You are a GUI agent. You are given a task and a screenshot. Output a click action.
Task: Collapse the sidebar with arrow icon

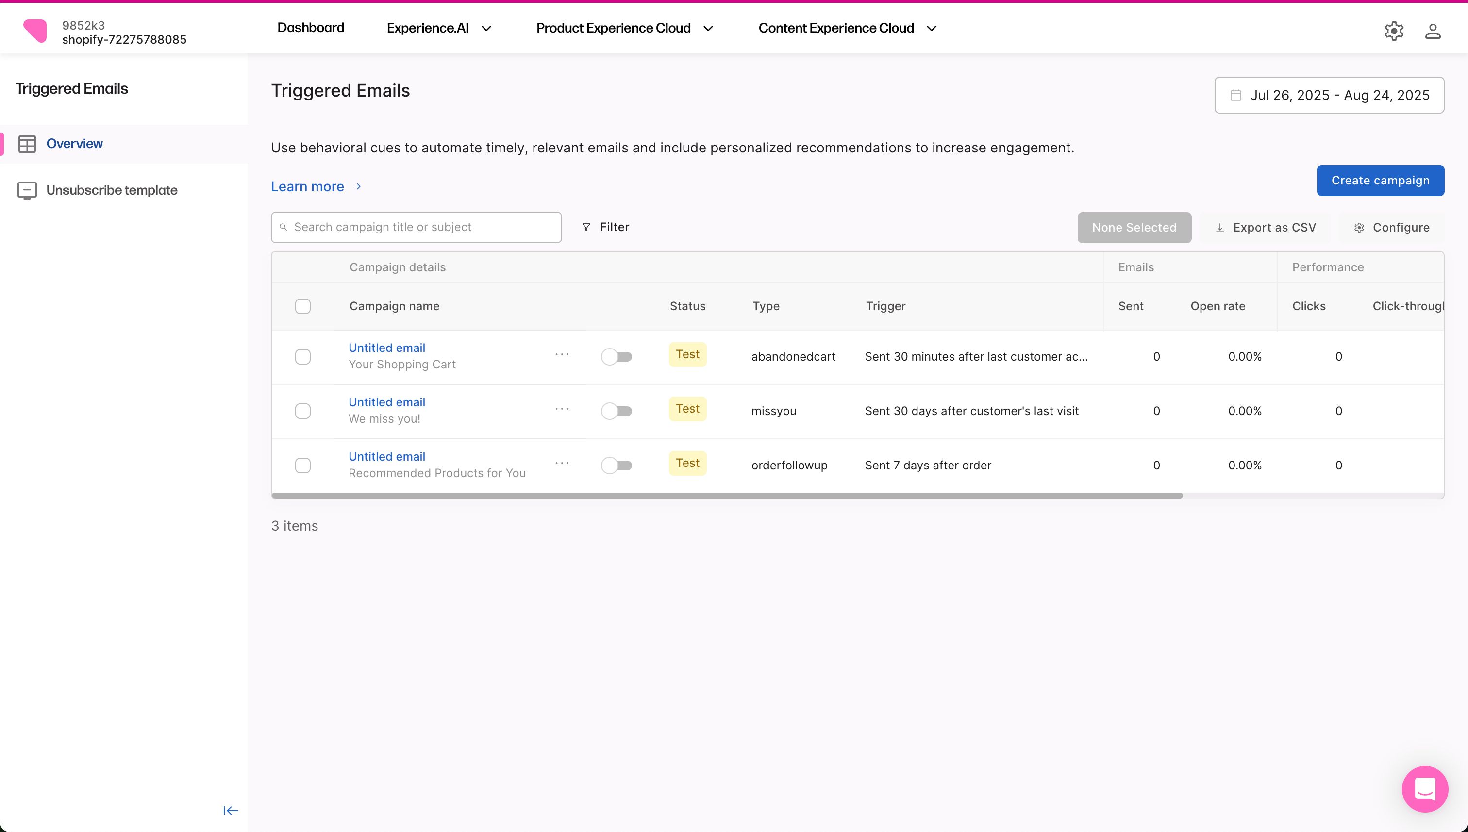[230, 810]
